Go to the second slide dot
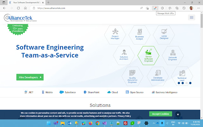The image size is (203, 127). point(183,83)
